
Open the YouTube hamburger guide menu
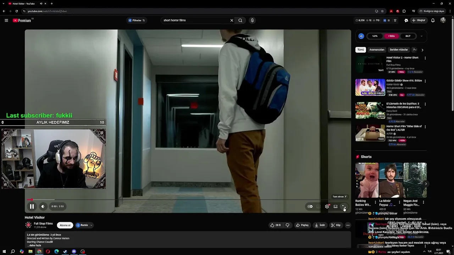tap(6, 20)
